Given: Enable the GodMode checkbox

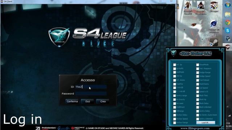Looking at the screenshot, I should click(x=175, y=72).
